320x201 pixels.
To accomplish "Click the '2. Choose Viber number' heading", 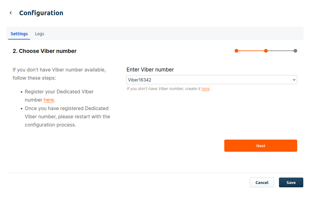I will (45, 51).
